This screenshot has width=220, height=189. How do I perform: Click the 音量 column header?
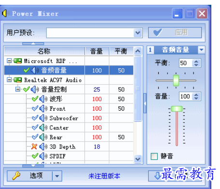(x=96, y=51)
